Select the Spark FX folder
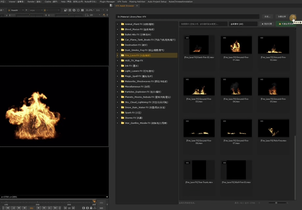 [x=132, y=113]
